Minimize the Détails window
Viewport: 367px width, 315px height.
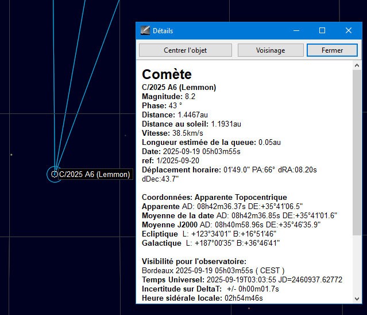coord(296,30)
